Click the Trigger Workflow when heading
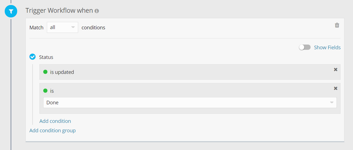This screenshot has height=150, width=353. (59, 11)
